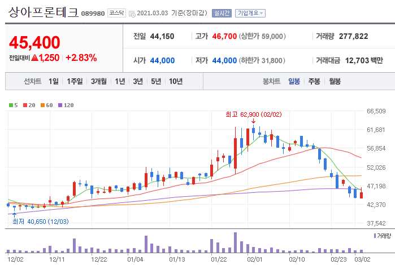Viewport: 395px width, 265px height.
Task: Click the 최저 40,650 (12/03) marker
Action: pyautogui.click(x=41, y=222)
